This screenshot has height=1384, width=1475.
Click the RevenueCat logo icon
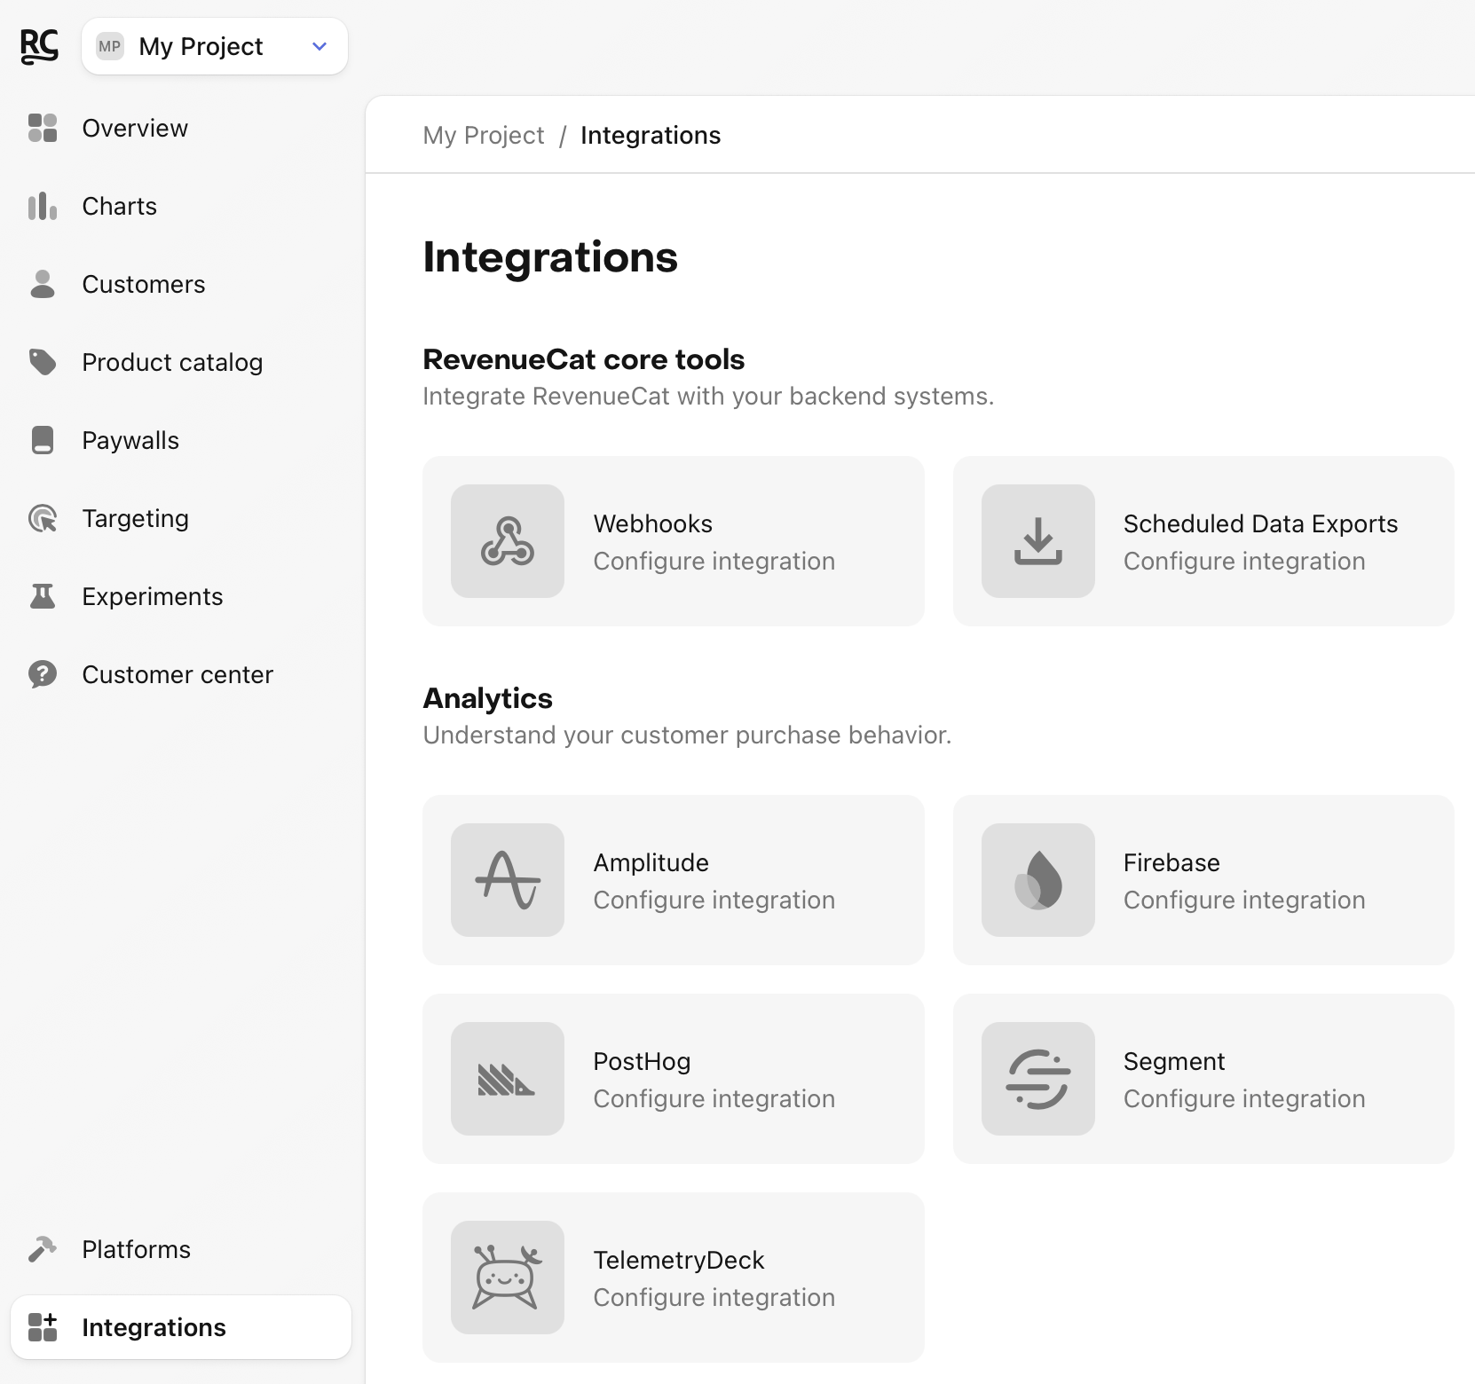coord(39,46)
